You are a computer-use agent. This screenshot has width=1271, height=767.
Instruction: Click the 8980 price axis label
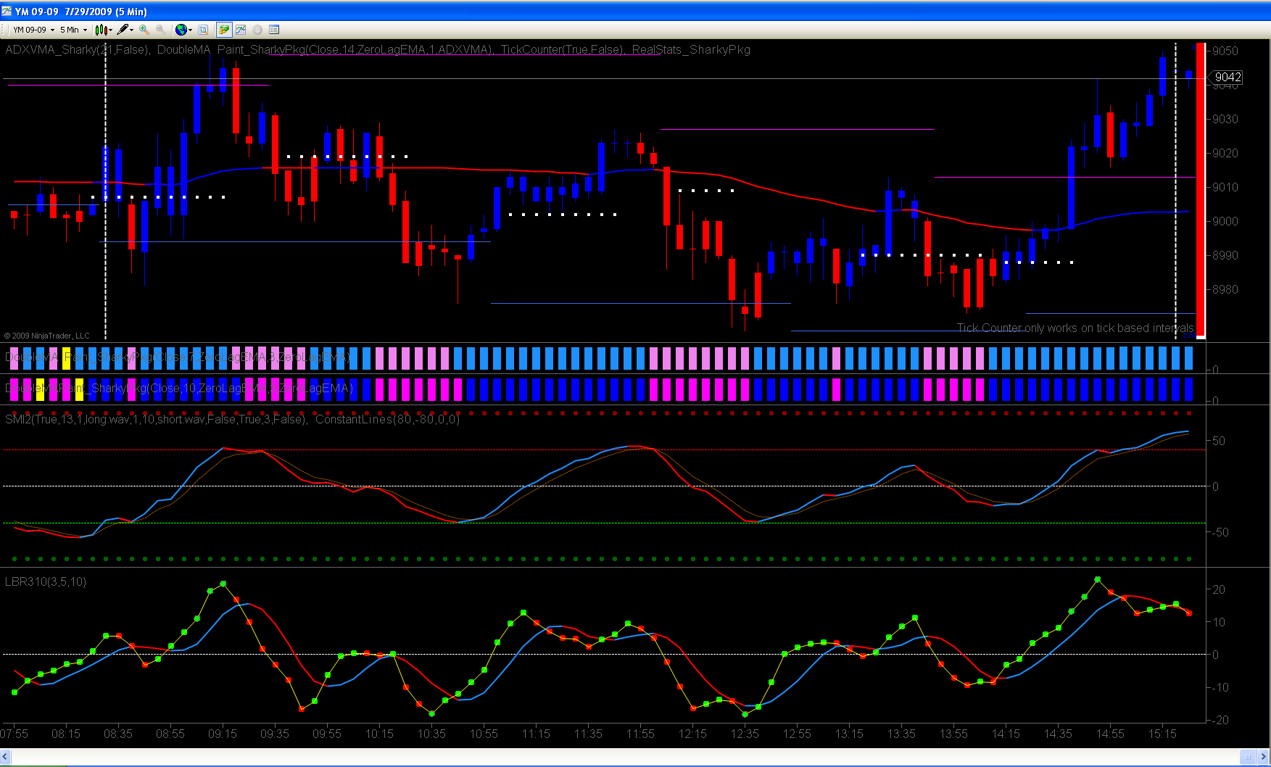1225,289
